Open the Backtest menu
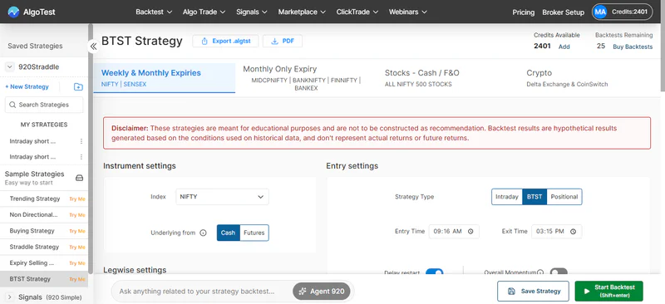 154,12
